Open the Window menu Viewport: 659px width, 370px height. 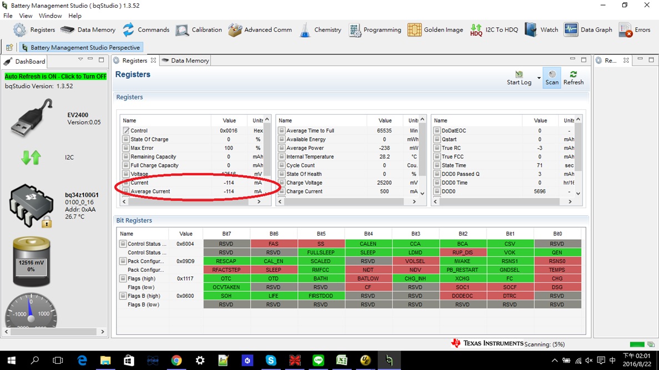coord(50,16)
